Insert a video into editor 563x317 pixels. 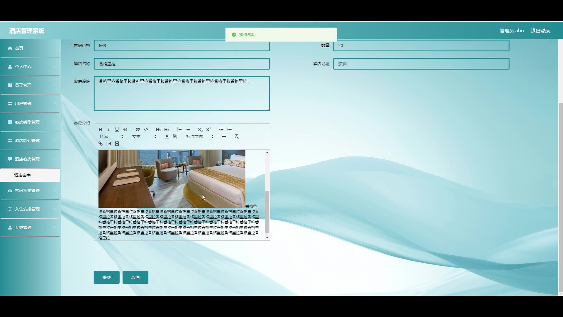117,144
